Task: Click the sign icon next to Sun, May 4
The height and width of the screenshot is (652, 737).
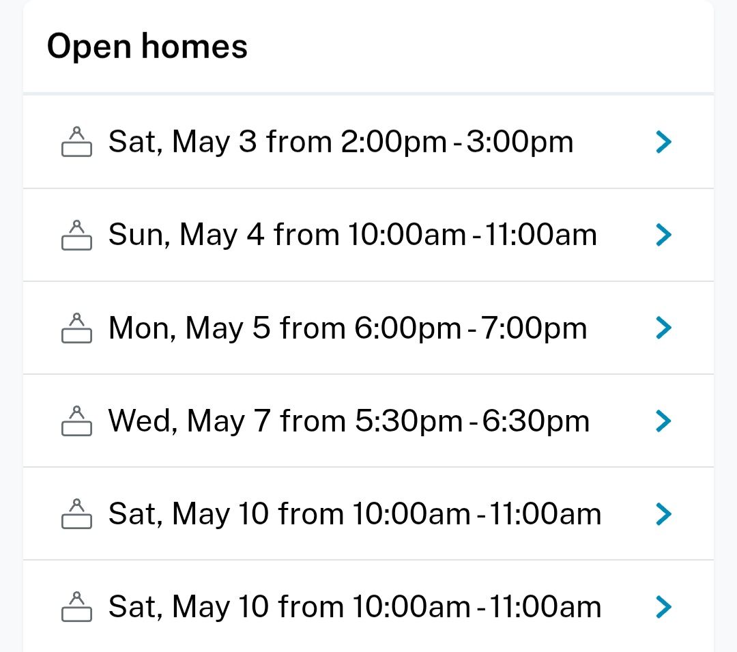Action: point(76,235)
